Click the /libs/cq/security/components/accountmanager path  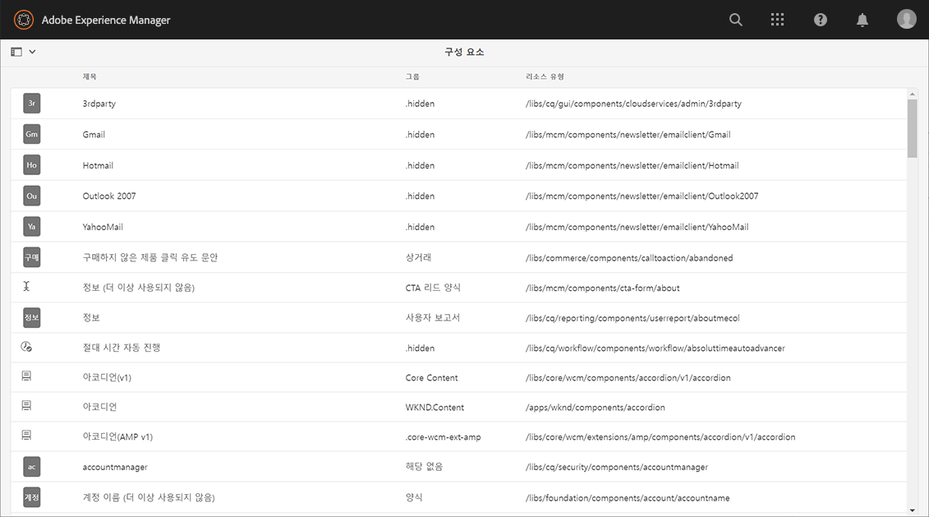617,467
